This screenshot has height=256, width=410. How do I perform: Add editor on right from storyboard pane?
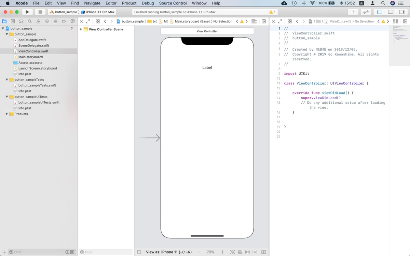coord(264,21)
